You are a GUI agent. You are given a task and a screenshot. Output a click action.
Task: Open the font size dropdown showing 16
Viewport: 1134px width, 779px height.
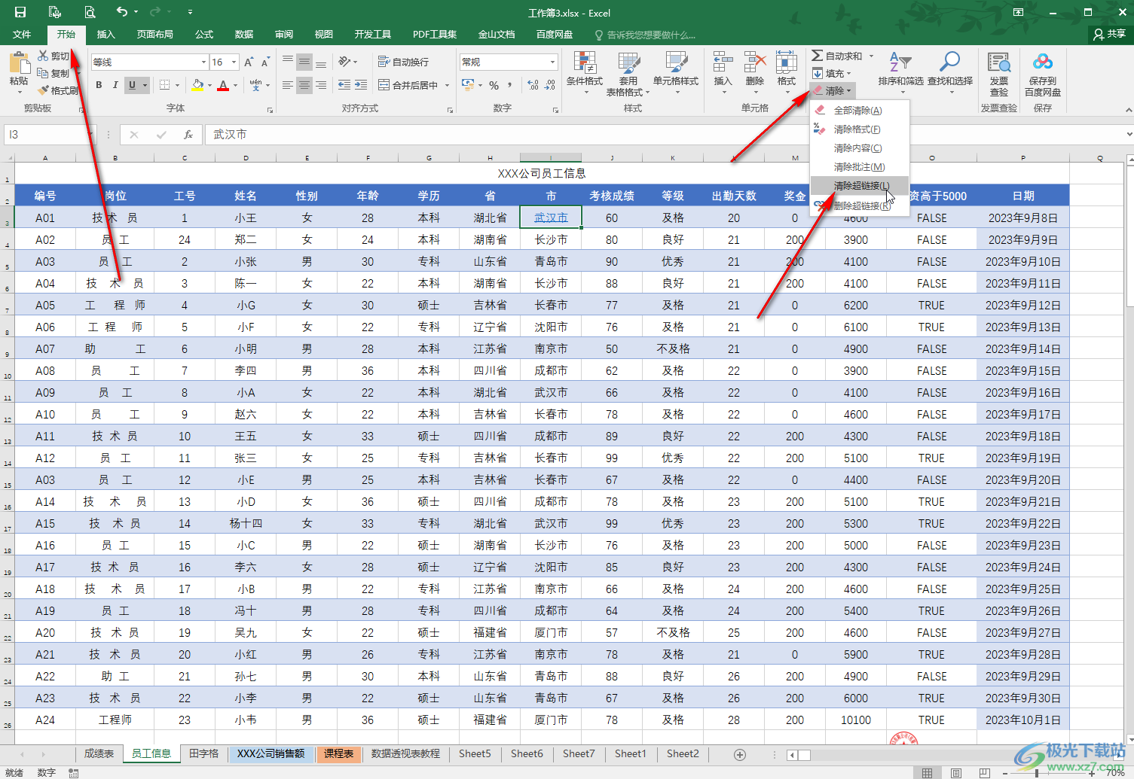(x=234, y=62)
